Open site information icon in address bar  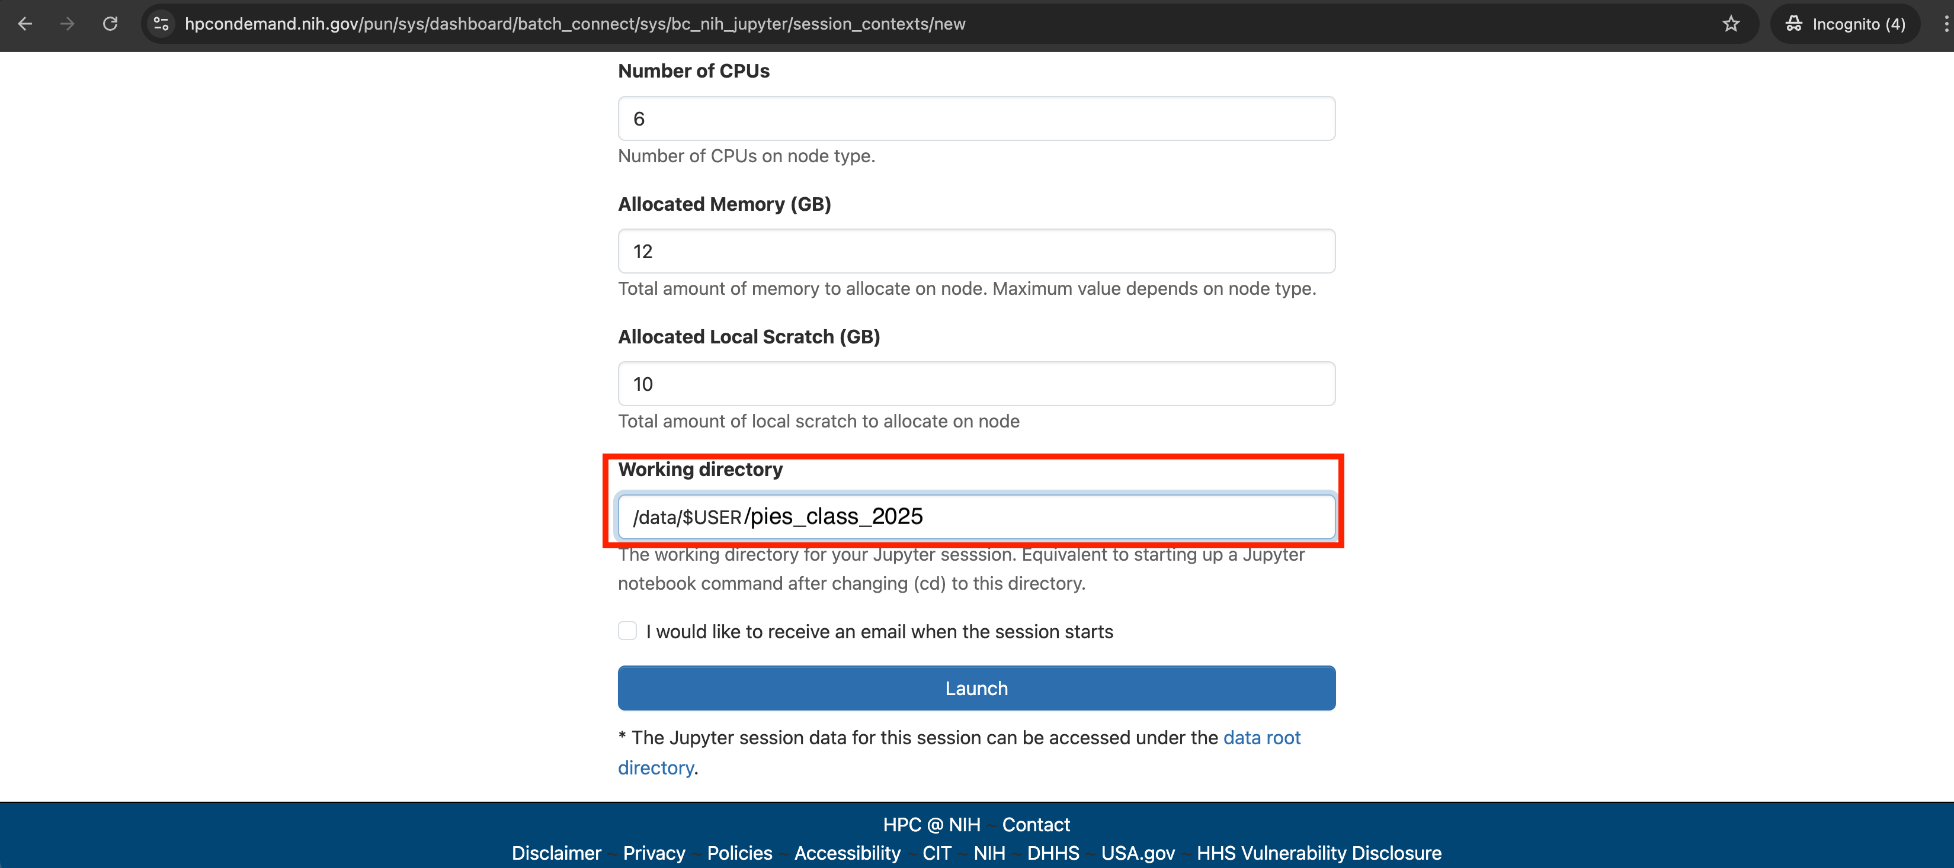[161, 24]
